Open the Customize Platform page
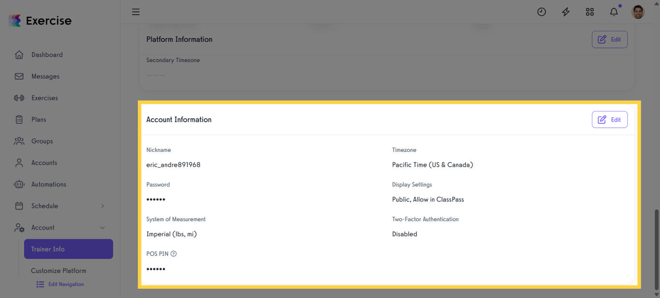This screenshot has height=298, width=660. [58, 271]
